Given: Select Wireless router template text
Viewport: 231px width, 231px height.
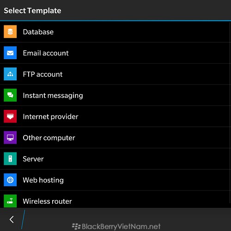Looking at the screenshot, I should (x=48, y=201).
